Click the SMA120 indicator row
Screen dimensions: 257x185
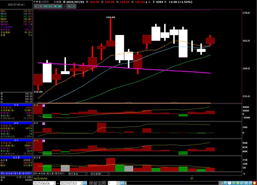click(16, 22)
